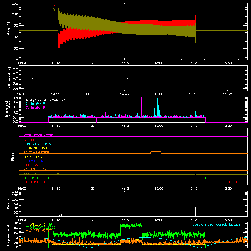Click the 14:30 time label under modulation plot
This screenshot has width=251, height=251.
[90, 126]
